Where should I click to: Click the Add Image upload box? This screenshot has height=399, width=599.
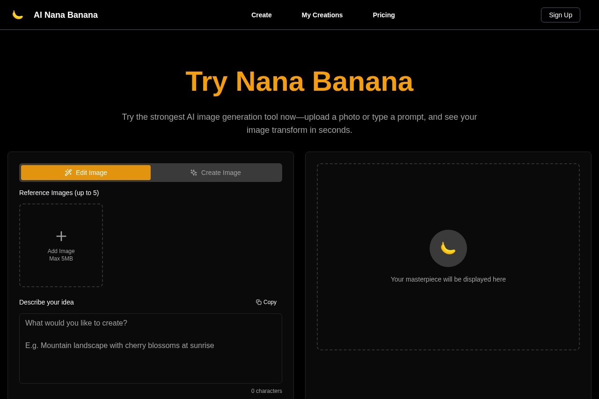(61, 245)
